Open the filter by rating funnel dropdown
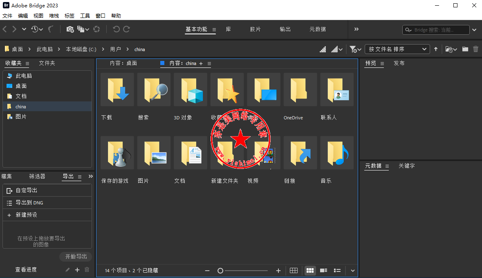 355,49
